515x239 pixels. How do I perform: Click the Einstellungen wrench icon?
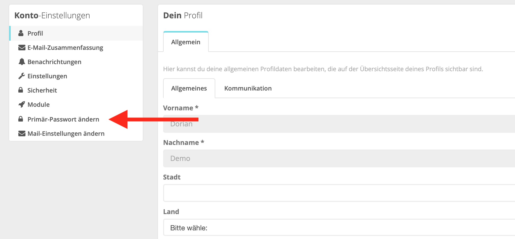[x=22, y=76]
